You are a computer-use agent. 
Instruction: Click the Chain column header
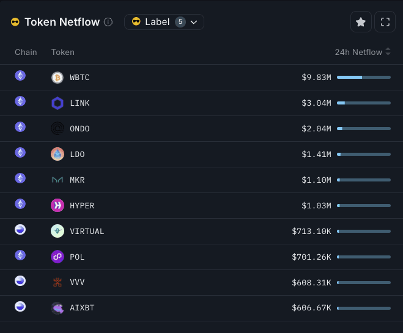(26, 53)
